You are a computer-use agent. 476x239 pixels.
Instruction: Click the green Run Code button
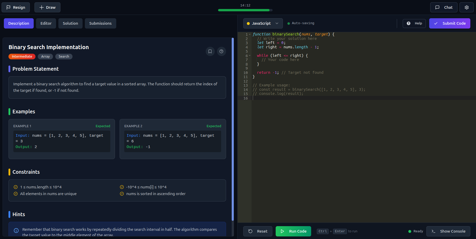pos(293,231)
